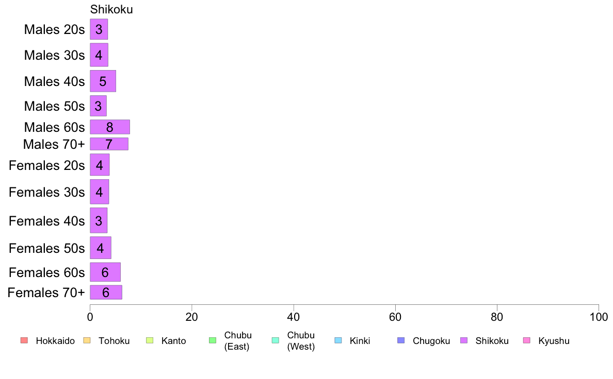613x379 pixels.
Task: Select the Males 60s bar
Action: point(110,127)
